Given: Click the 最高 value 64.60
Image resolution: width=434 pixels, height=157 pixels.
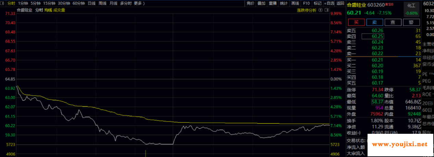Looking at the screenshot, I should coord(377,96).
